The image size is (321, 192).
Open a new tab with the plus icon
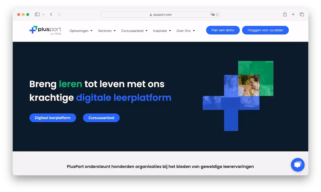pyautogui.click(x=293, y=14)
